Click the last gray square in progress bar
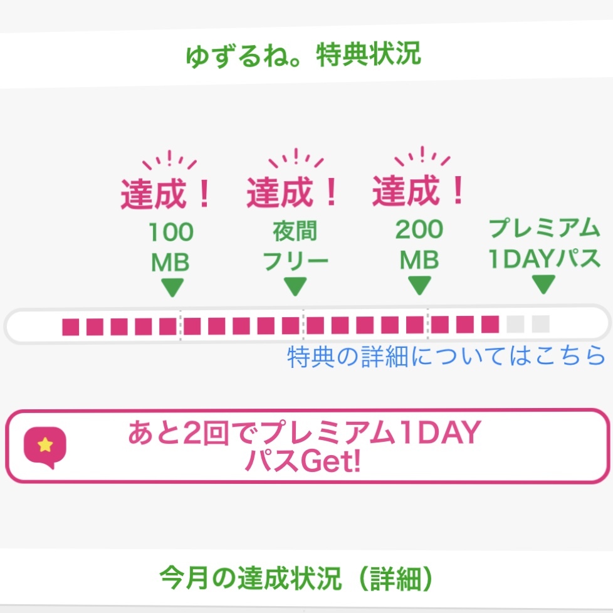 (x=541, y=324)
